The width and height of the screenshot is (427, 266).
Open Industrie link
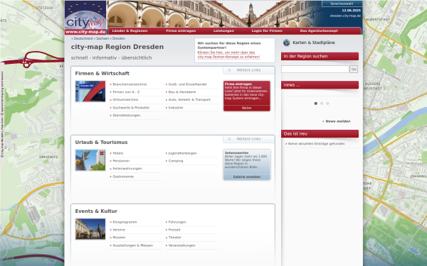[x=176, y=108]
